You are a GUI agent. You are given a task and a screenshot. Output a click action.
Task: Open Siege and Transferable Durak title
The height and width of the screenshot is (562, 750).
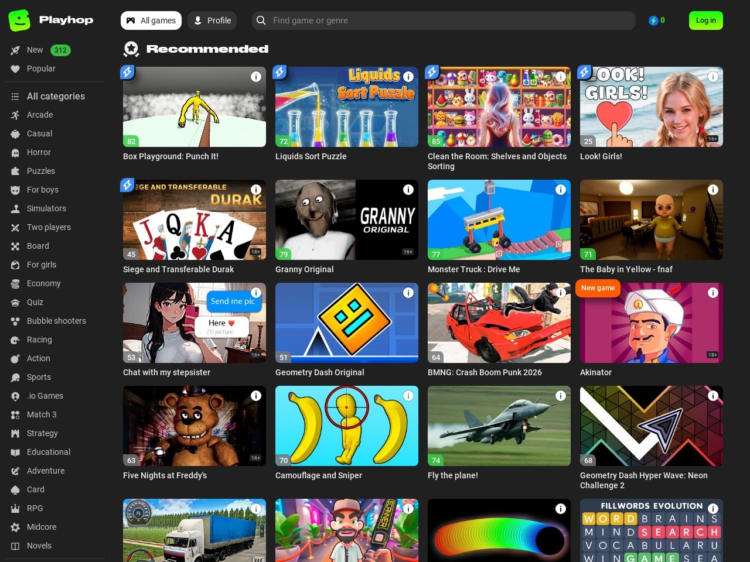coord(178,270)
